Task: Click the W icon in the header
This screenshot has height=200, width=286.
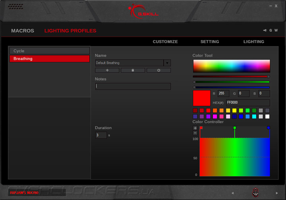Action: (x=276, y=30)
